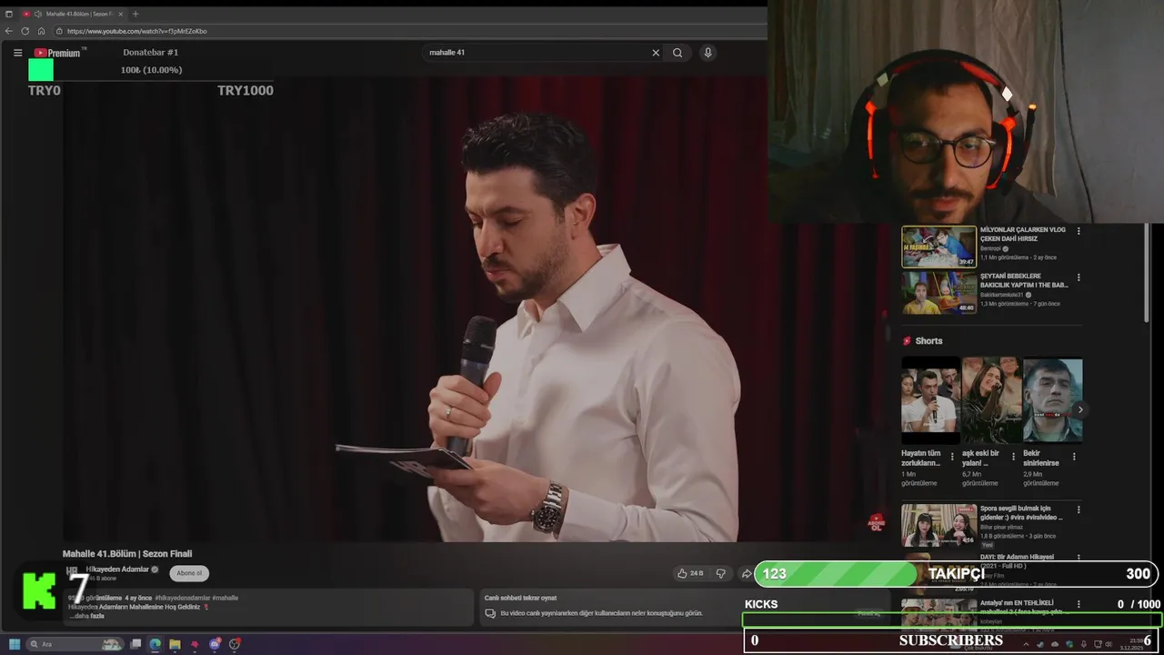Reload the page with the refresh icon

[x=25, y=31]
